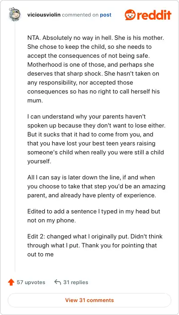This screenshot has width=179, height=315.
Task: Click the line starting 'NTA. Absolutely no way'
Action: point(96,38)
